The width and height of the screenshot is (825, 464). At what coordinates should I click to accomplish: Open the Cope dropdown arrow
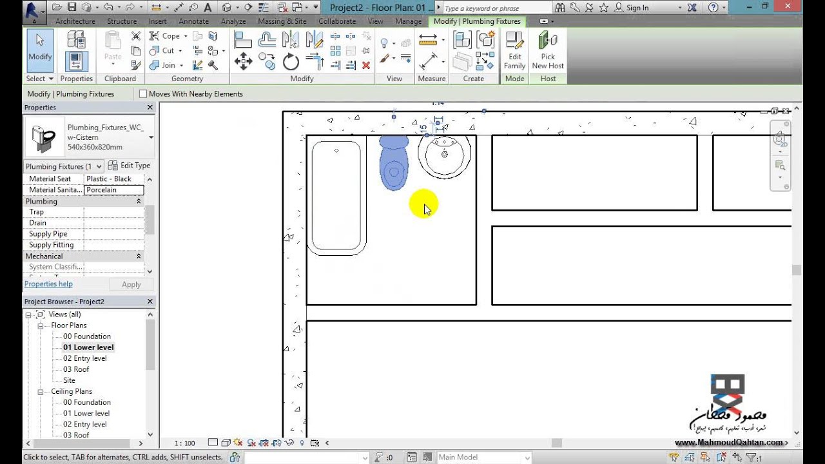point(186,36)
